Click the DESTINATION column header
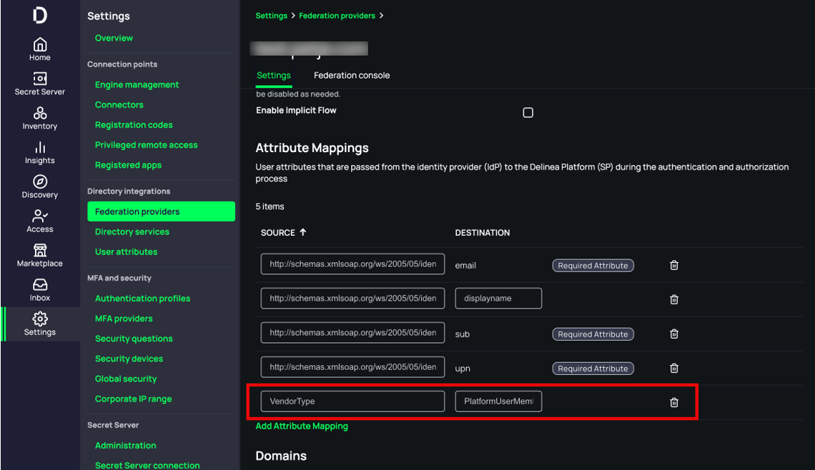Screen dimensions: 815x470 pos(483,233)
